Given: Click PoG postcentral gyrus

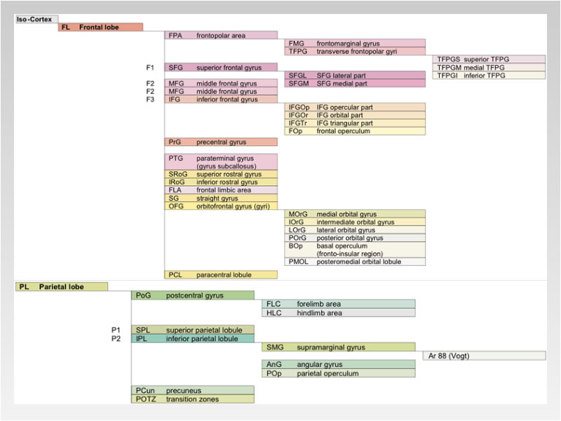Looking at the screenshot, I should coord(193,295).
